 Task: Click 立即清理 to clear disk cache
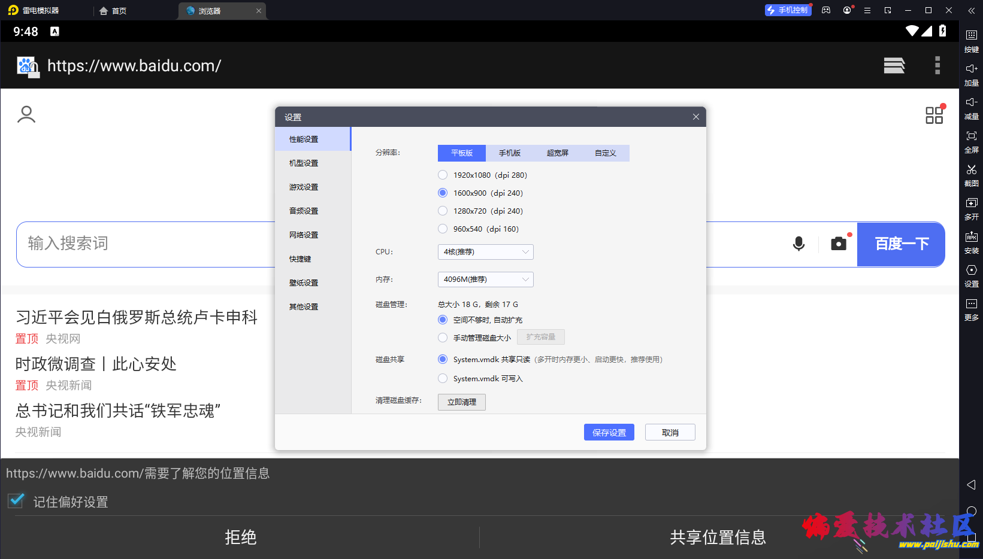(461, 402)
